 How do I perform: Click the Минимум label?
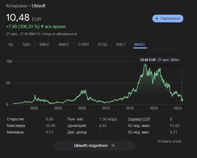coord(15,132)
